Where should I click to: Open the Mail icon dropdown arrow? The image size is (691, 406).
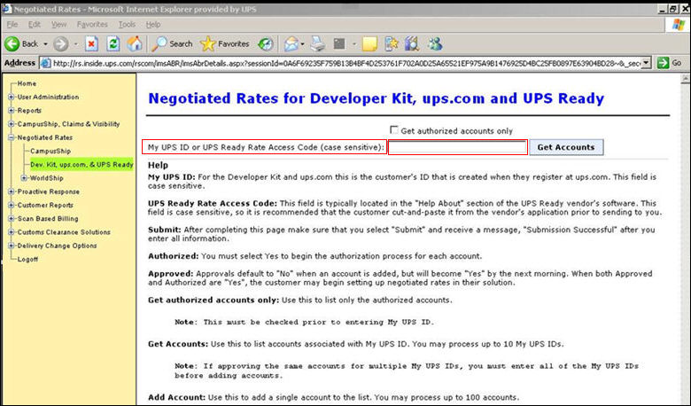pos(302,44)
